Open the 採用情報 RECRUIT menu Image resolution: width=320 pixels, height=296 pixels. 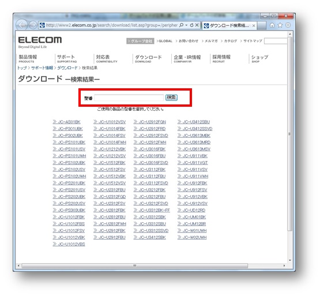point(221,59)
